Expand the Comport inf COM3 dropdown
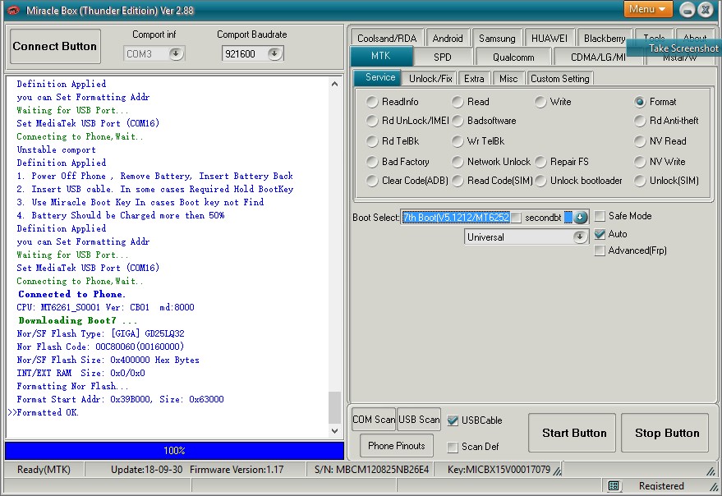 pos(176,53)
